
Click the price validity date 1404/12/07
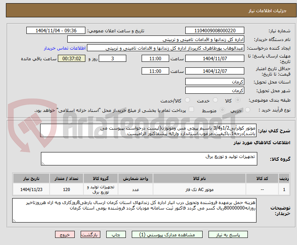(215, 71)
